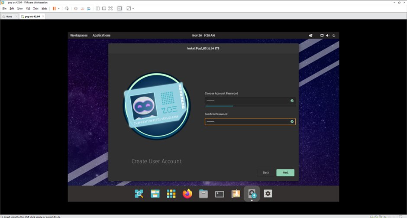This screenshot has height=218, width=407.
Task: Expand the stretch guest view dropdown arrow
Action: tap(133, 8)
